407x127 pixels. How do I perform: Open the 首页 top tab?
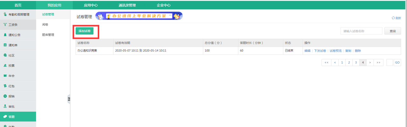[x=18, y=5]
